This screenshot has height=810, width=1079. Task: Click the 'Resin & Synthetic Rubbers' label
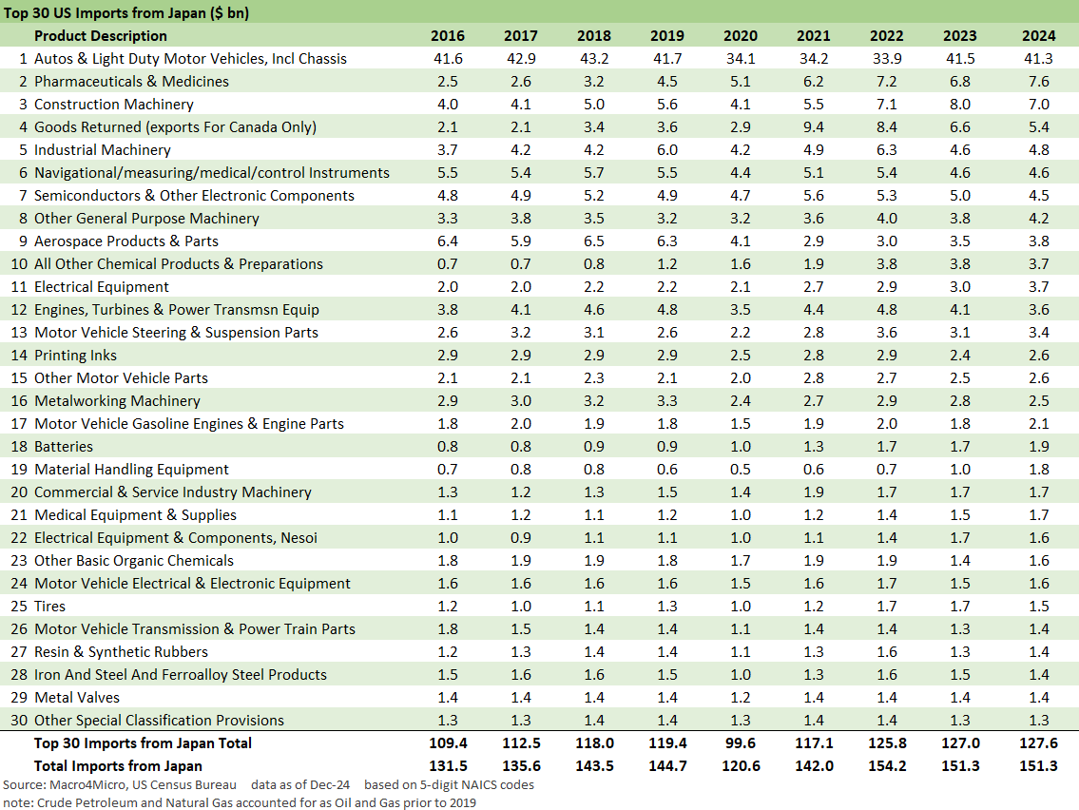(121, 652)
